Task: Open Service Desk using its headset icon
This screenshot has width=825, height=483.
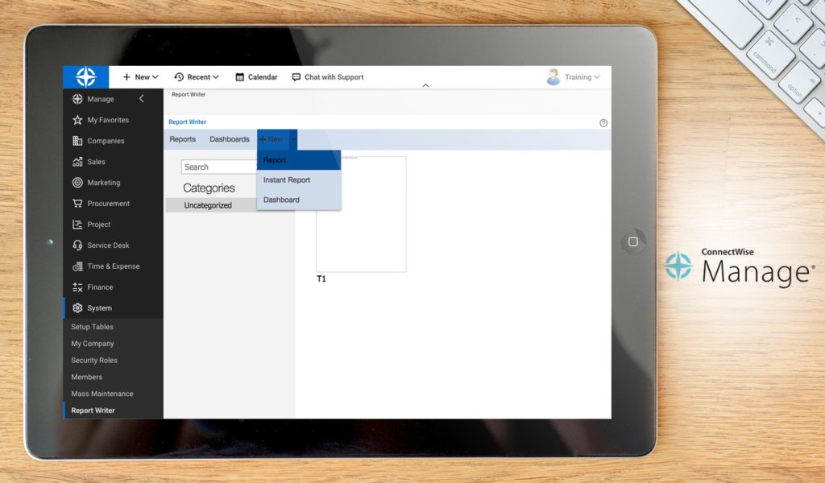Action: (x=79, y=245)
